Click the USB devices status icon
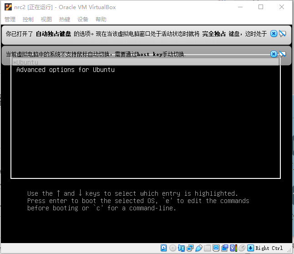 [x=199, y=248]
